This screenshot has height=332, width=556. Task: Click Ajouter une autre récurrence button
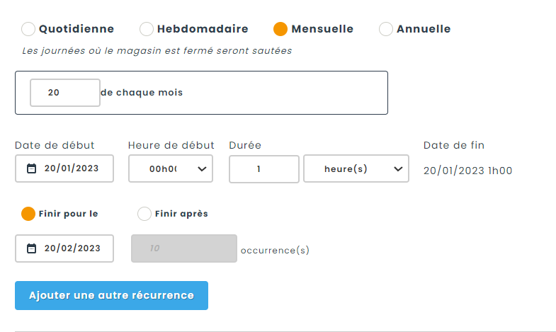point(111,295)
